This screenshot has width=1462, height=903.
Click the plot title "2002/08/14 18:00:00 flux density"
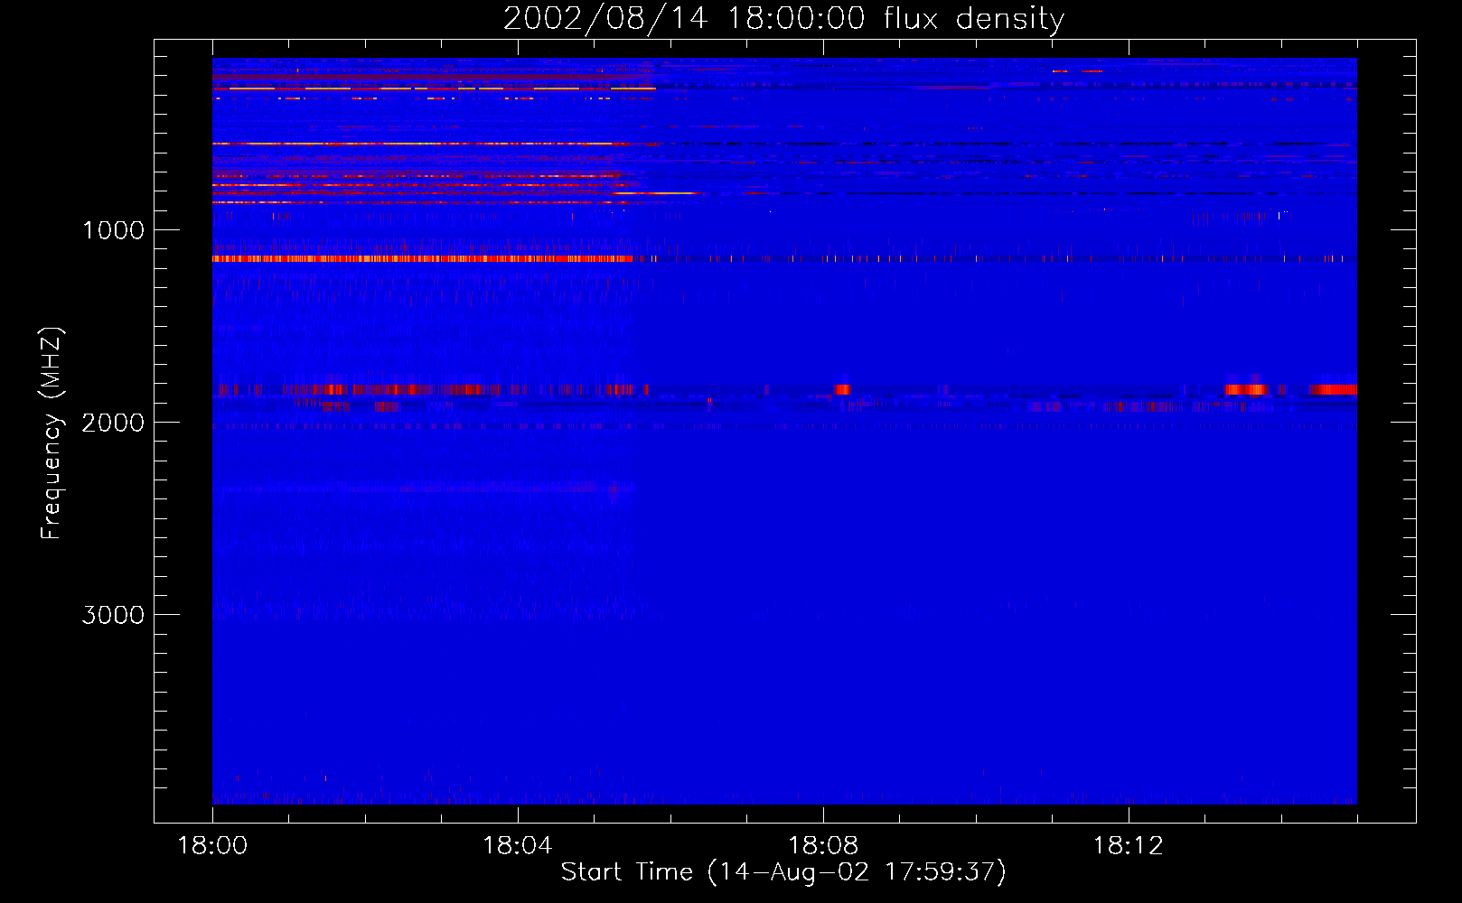783,18
